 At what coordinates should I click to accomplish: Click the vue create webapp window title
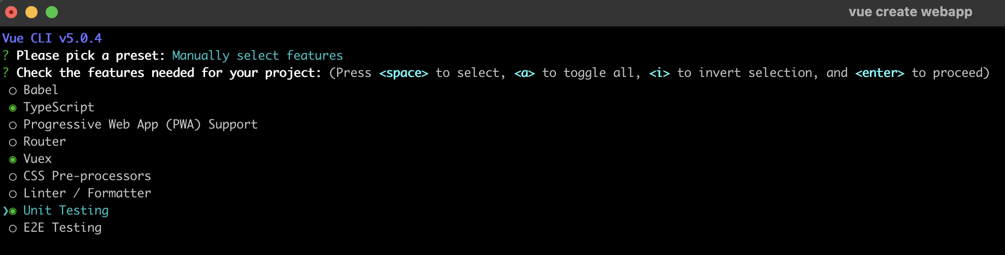click(911, 12)
